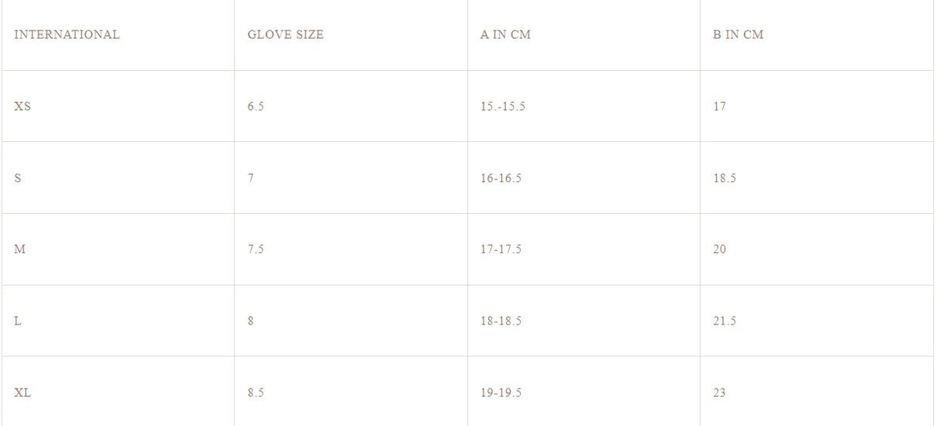Screen dimensions: 937x426
Task: Click the B IN CM header
Action: point(738,34)
